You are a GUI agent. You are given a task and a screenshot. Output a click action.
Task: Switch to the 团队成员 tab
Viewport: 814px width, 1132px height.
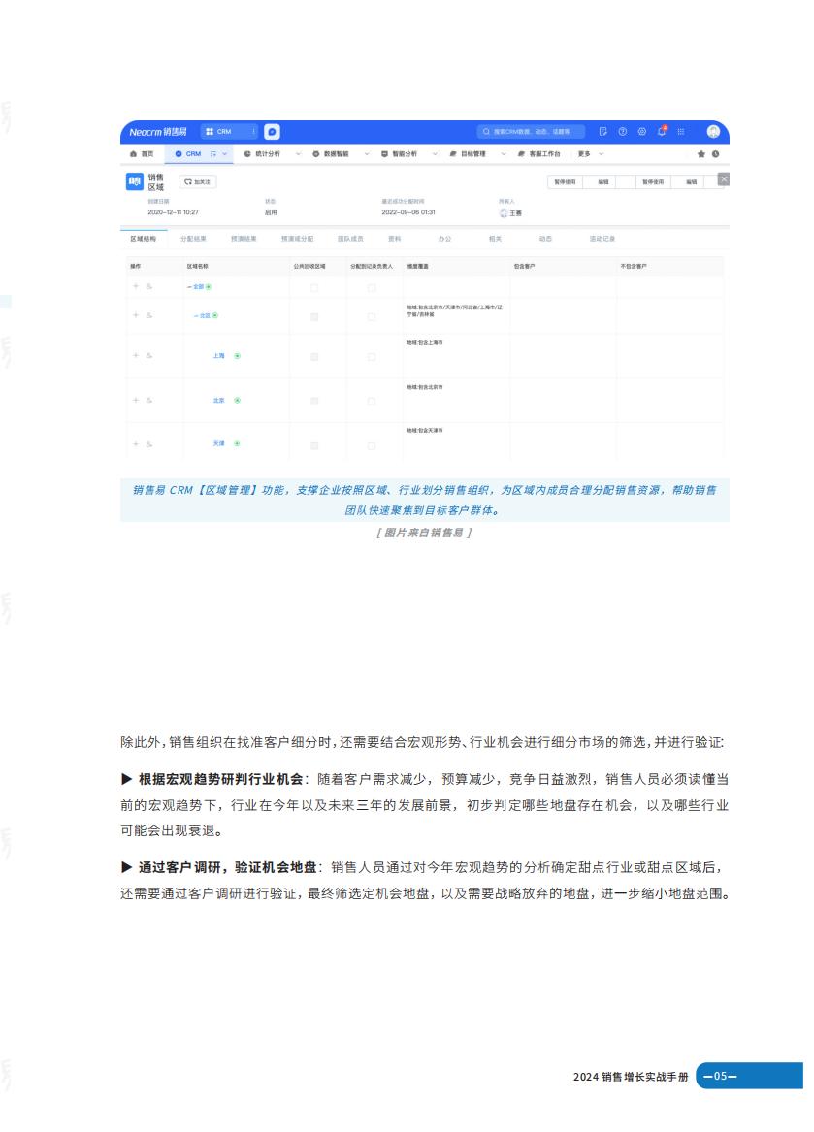click(351, 239)
